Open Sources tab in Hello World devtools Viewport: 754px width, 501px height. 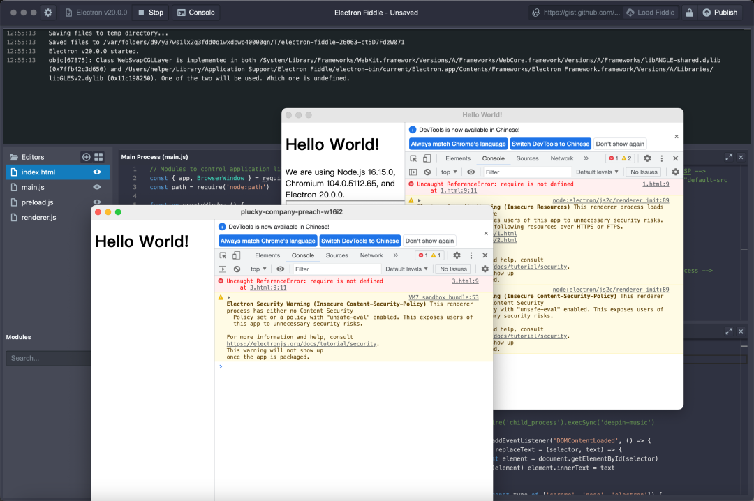pos(528,158)
